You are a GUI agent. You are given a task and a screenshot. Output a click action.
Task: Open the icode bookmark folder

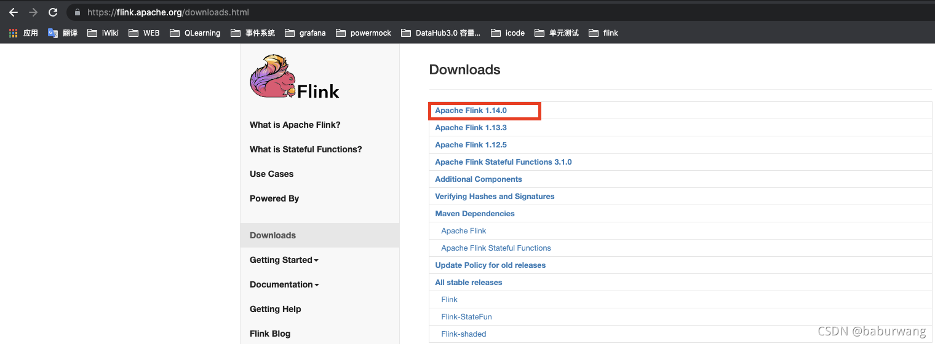[507, 33]
